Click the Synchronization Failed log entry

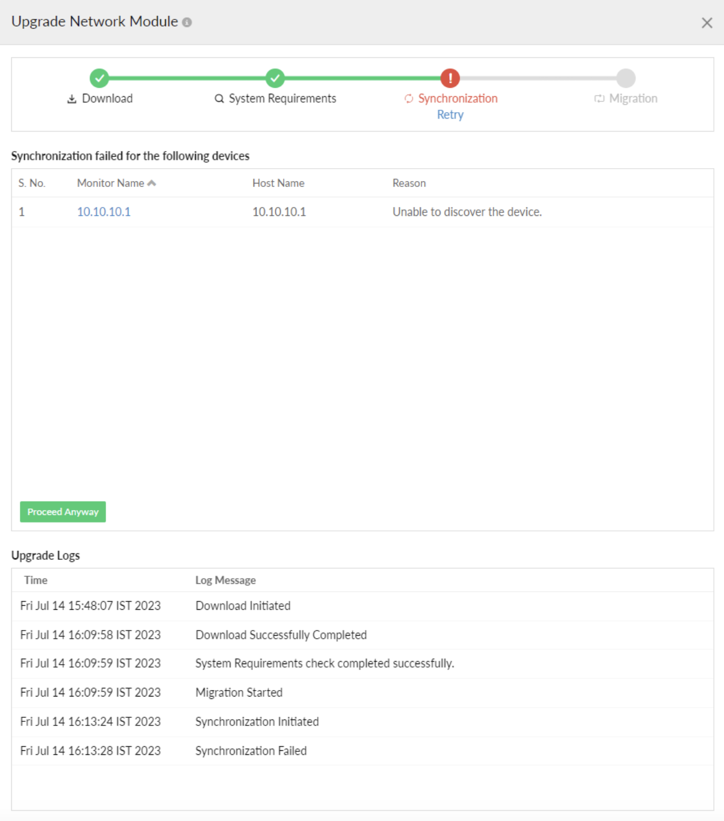click(x=251, y=751)
